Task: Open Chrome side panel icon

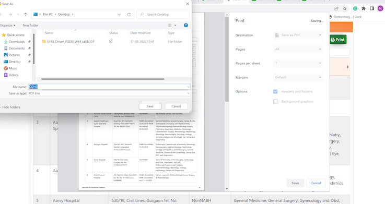Action: (x=372, y=8)
